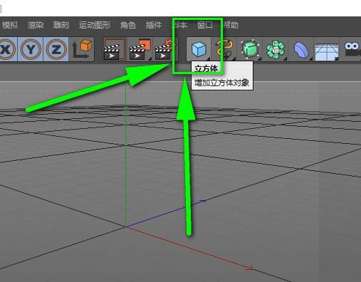
Task: Toggle the Y axis lock
Action: 31,49
